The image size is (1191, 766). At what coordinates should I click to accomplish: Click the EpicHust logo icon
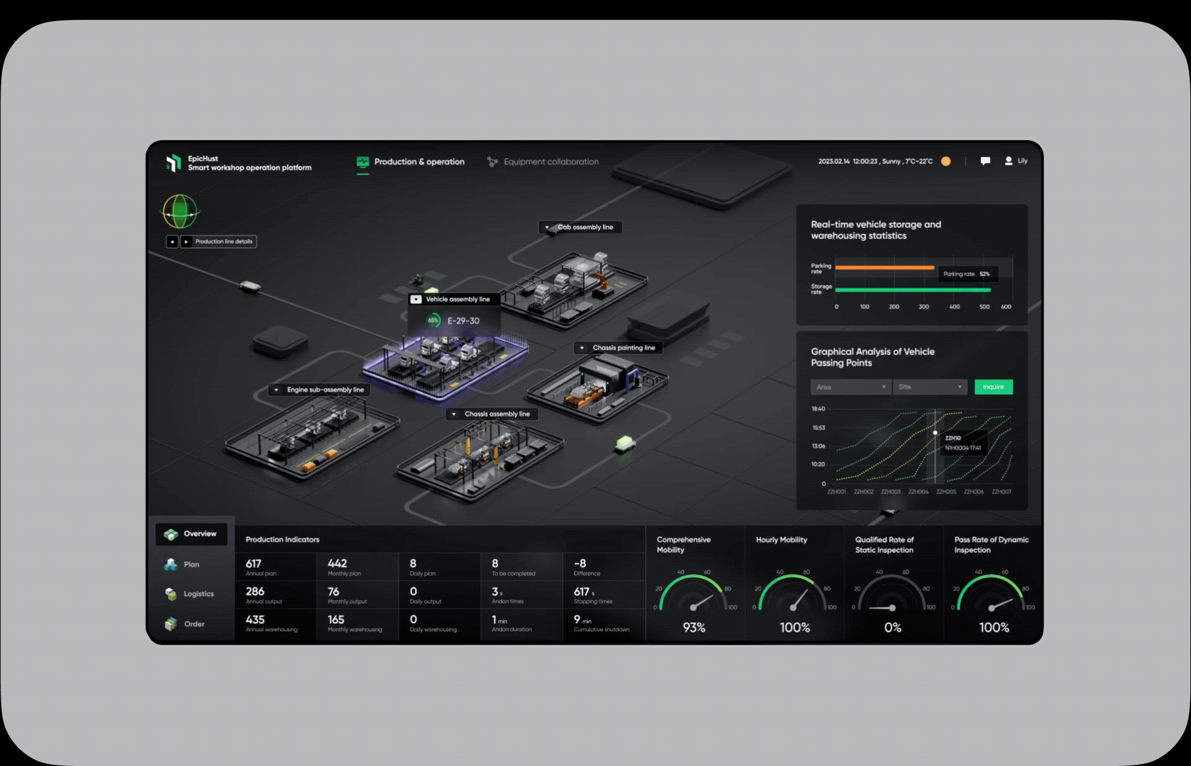(x=173, y=163)
